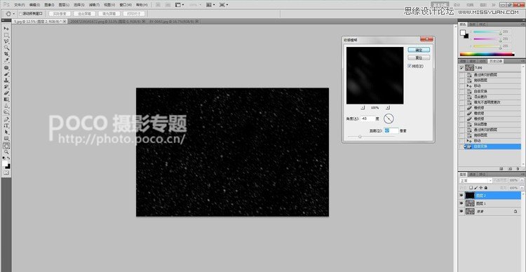Viewport: 526px width, 272px height.
Task: Click the color spectrum ramp in Color panel
Action: click(487, 54)
